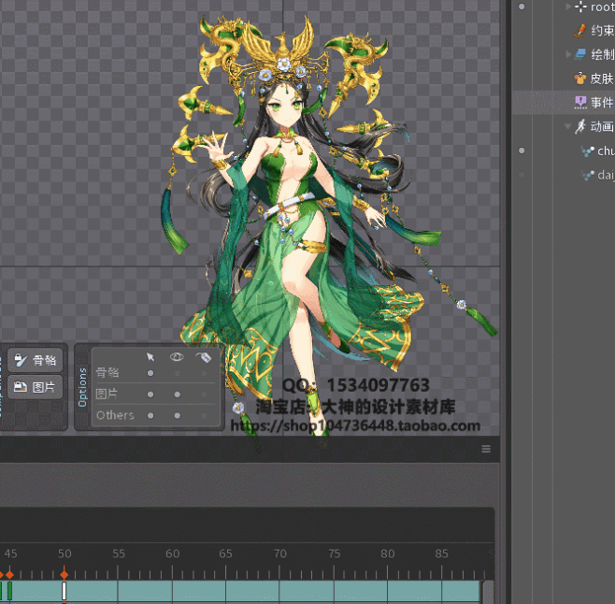Click the 皮肤 skin shirt icon
This screenshot has height=604, width=615.
580,79
